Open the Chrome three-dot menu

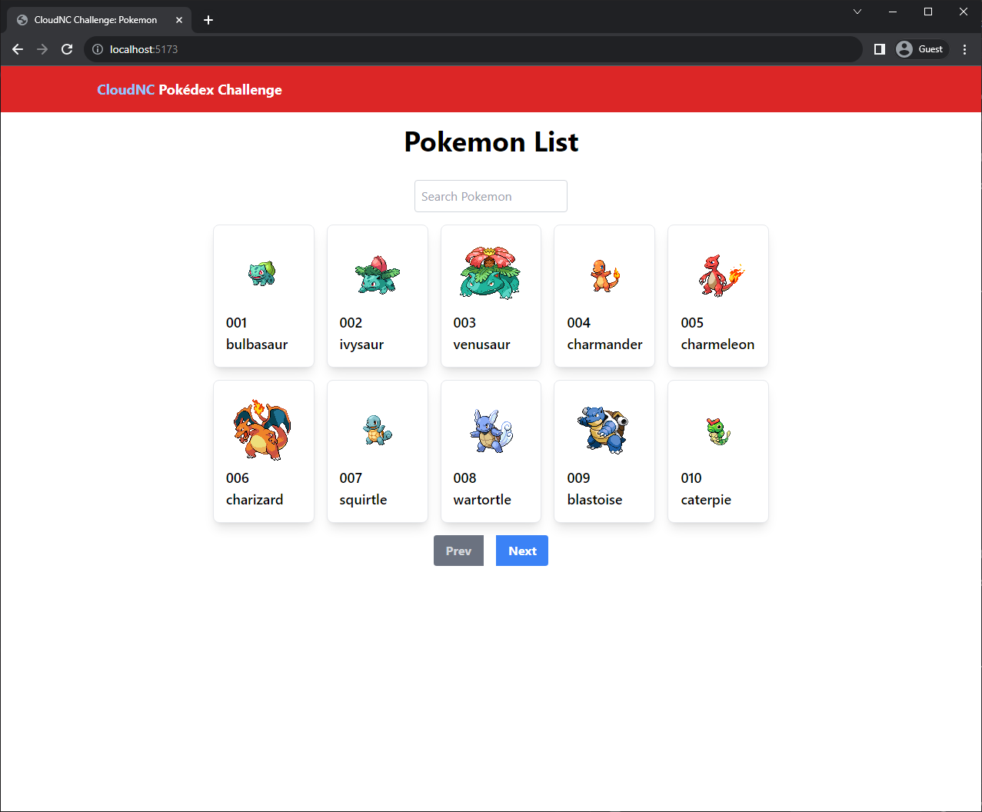click(965, 49)
